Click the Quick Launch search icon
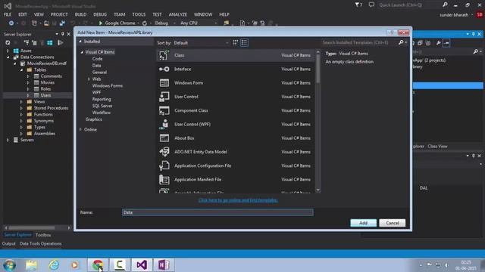485x272 pixels. [445, 5]
